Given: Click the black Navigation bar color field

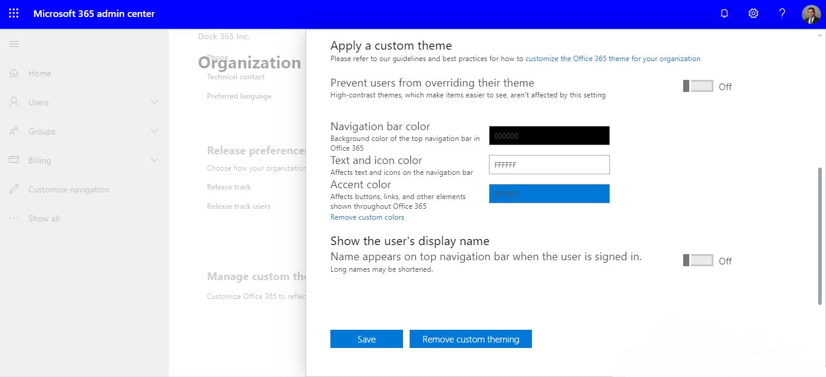Looking at the screenshot, I should click(548, 135).
